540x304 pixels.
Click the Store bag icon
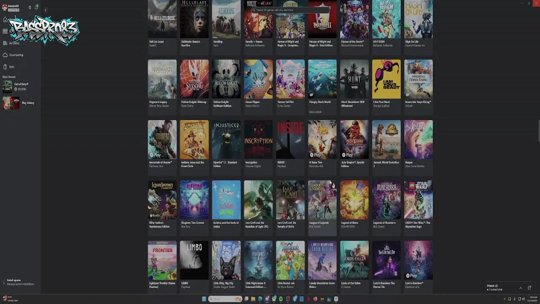(5, 67)
